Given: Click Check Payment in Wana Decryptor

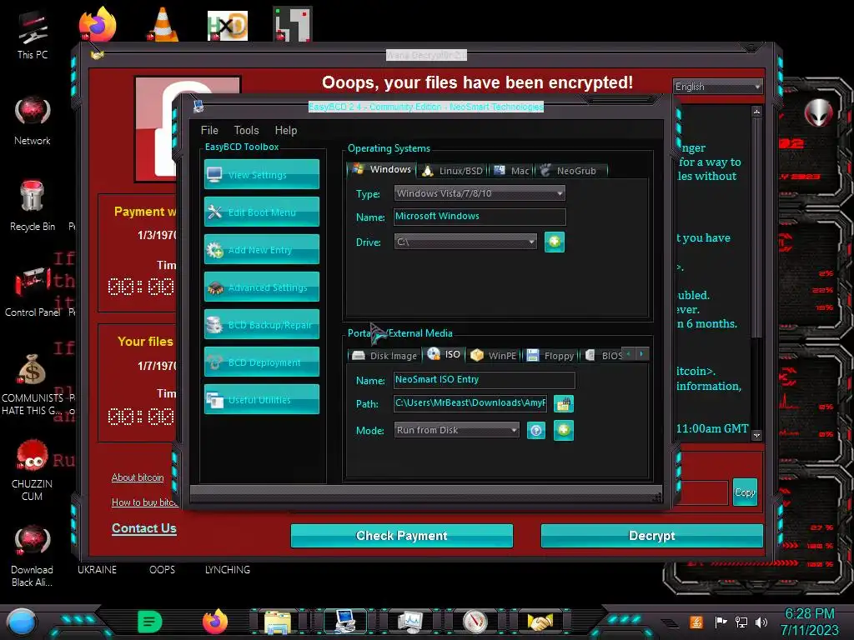Looking at the screenshot, I should [x=401, y=536].
